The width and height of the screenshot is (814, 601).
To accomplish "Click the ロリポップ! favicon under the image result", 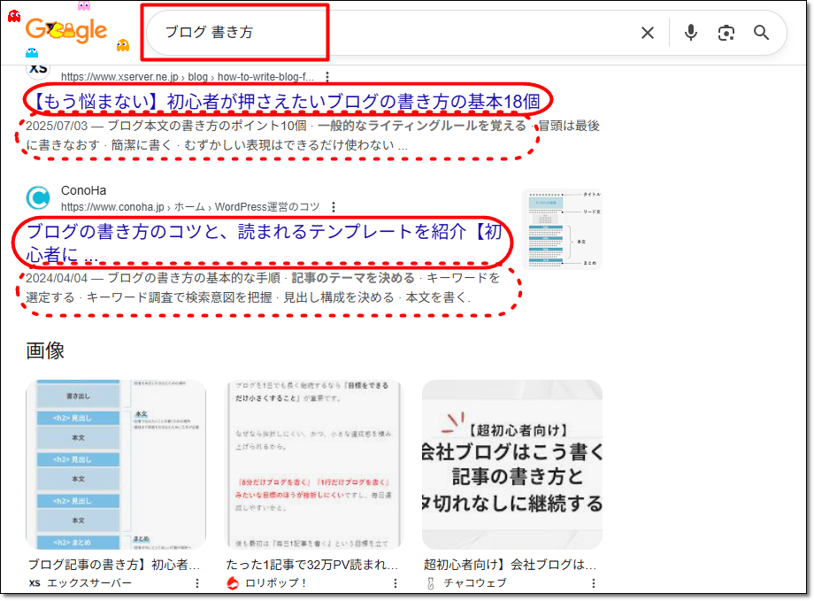I will tap(232, 583).
